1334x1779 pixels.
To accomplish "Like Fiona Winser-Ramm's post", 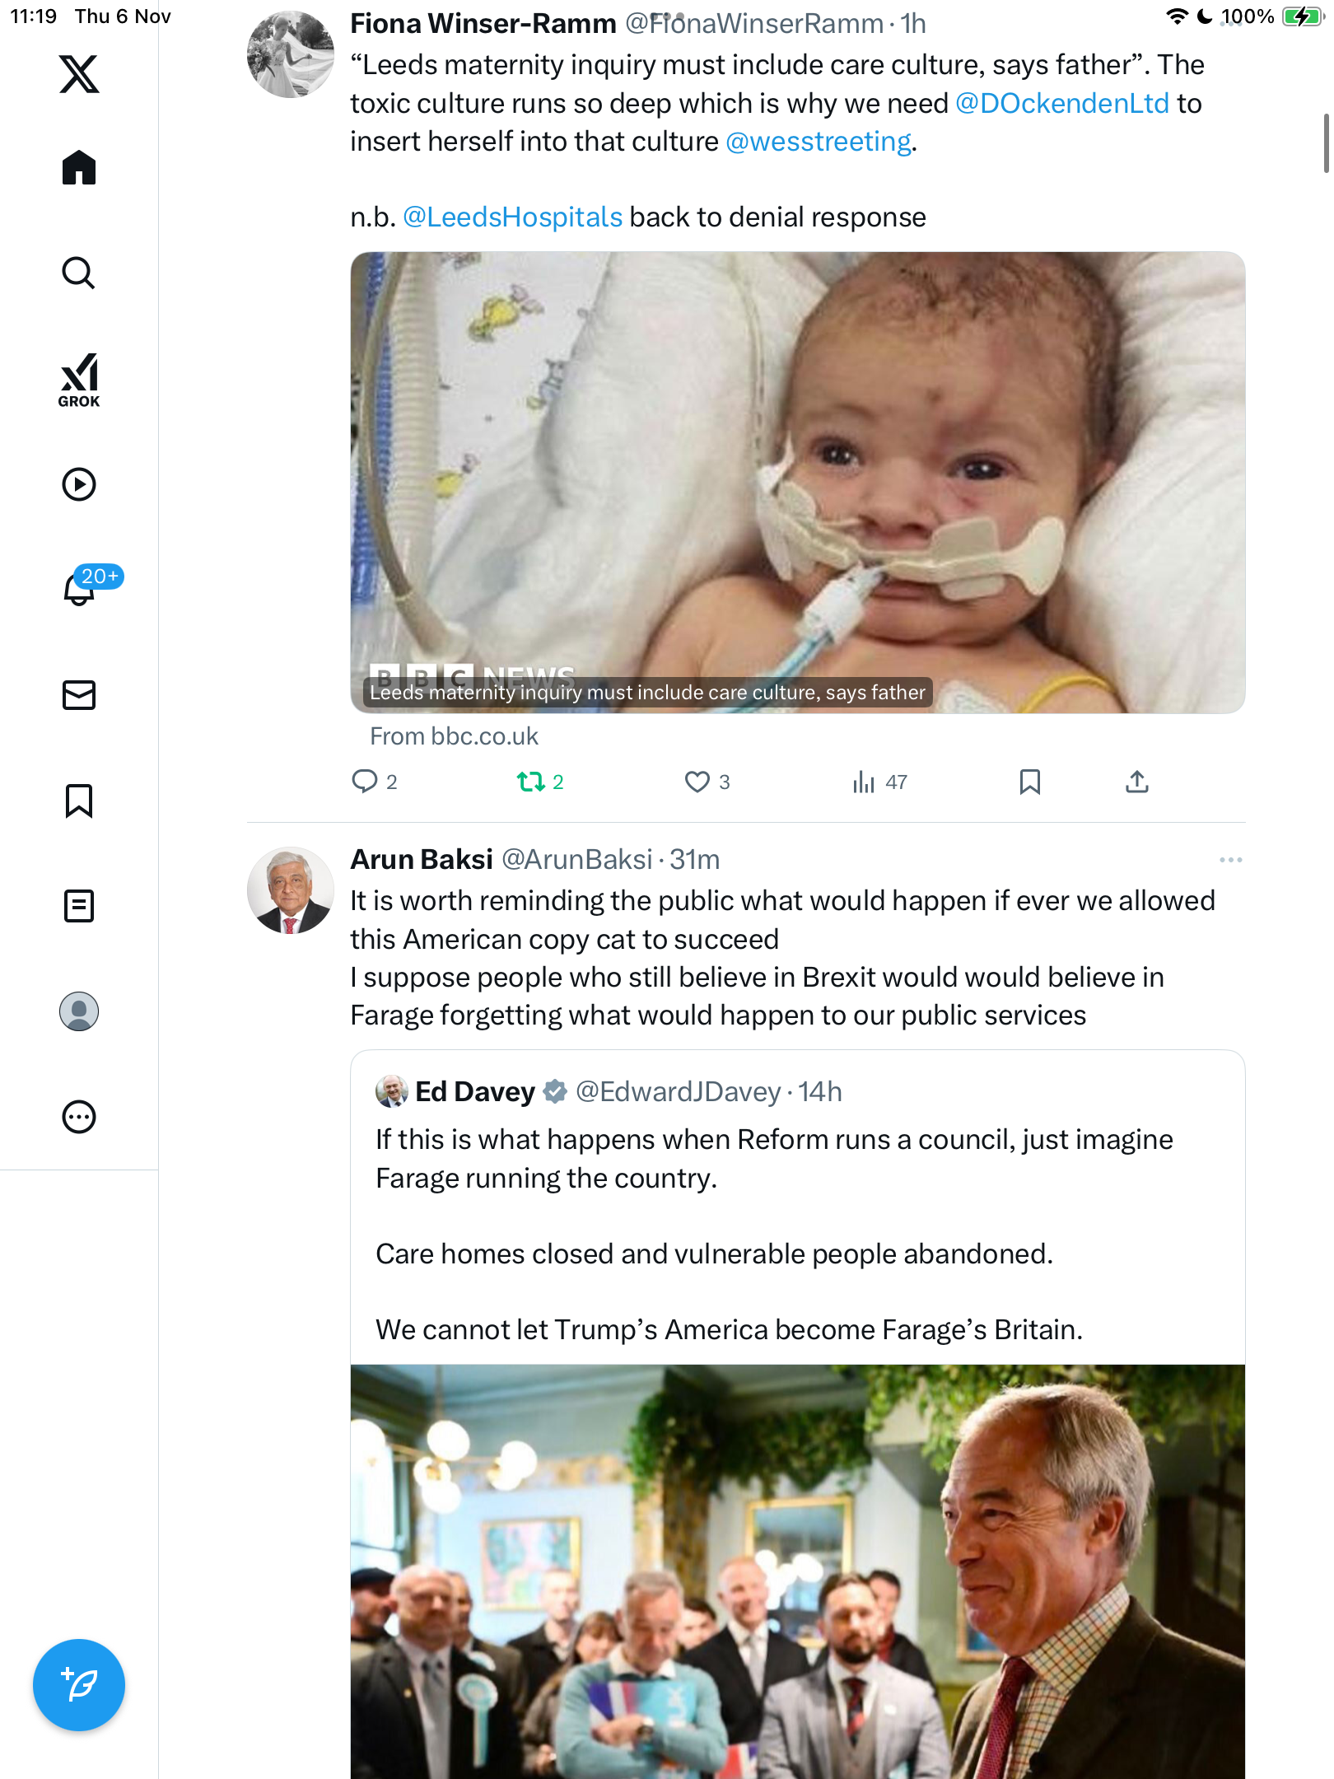I will click(697, 782).
